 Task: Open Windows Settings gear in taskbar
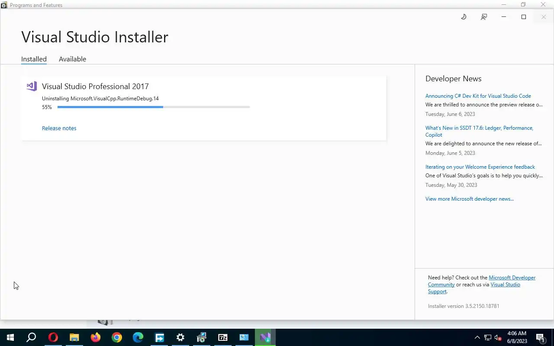(x=180, y=337)
